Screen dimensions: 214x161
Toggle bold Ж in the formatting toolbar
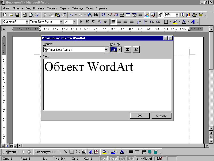tap(81, 22)
